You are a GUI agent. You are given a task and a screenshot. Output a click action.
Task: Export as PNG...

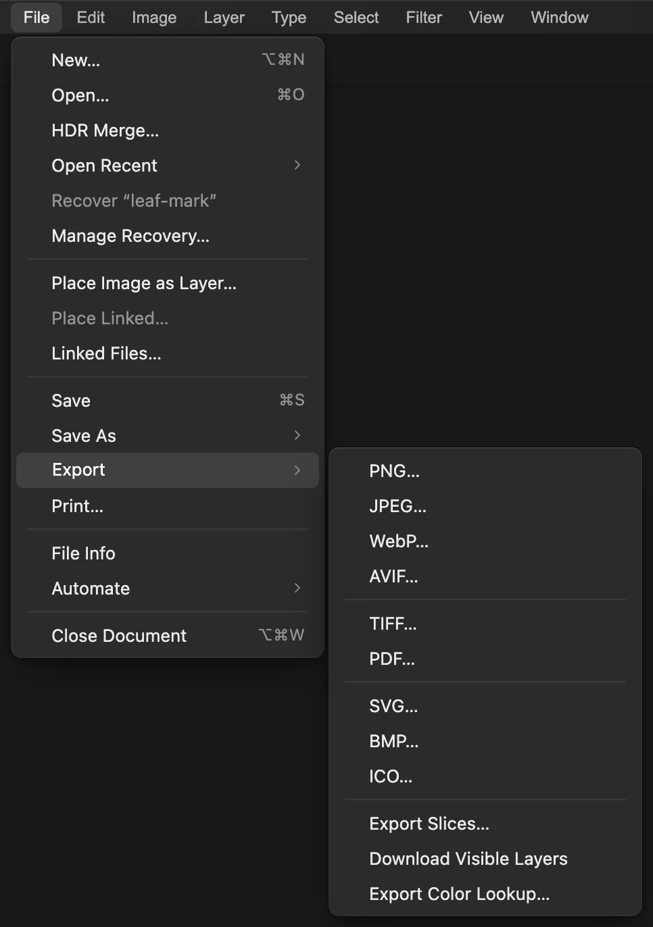coord(485,471)
